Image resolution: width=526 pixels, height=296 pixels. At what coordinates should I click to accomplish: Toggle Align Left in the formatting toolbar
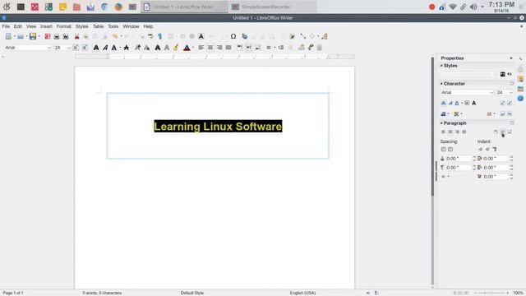point(201,48)
